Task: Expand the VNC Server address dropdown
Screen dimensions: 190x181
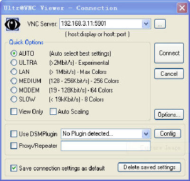Action: tap(146, 24)
